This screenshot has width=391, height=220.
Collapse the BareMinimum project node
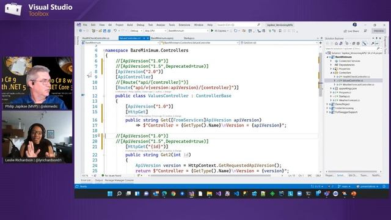coord(327,57)
